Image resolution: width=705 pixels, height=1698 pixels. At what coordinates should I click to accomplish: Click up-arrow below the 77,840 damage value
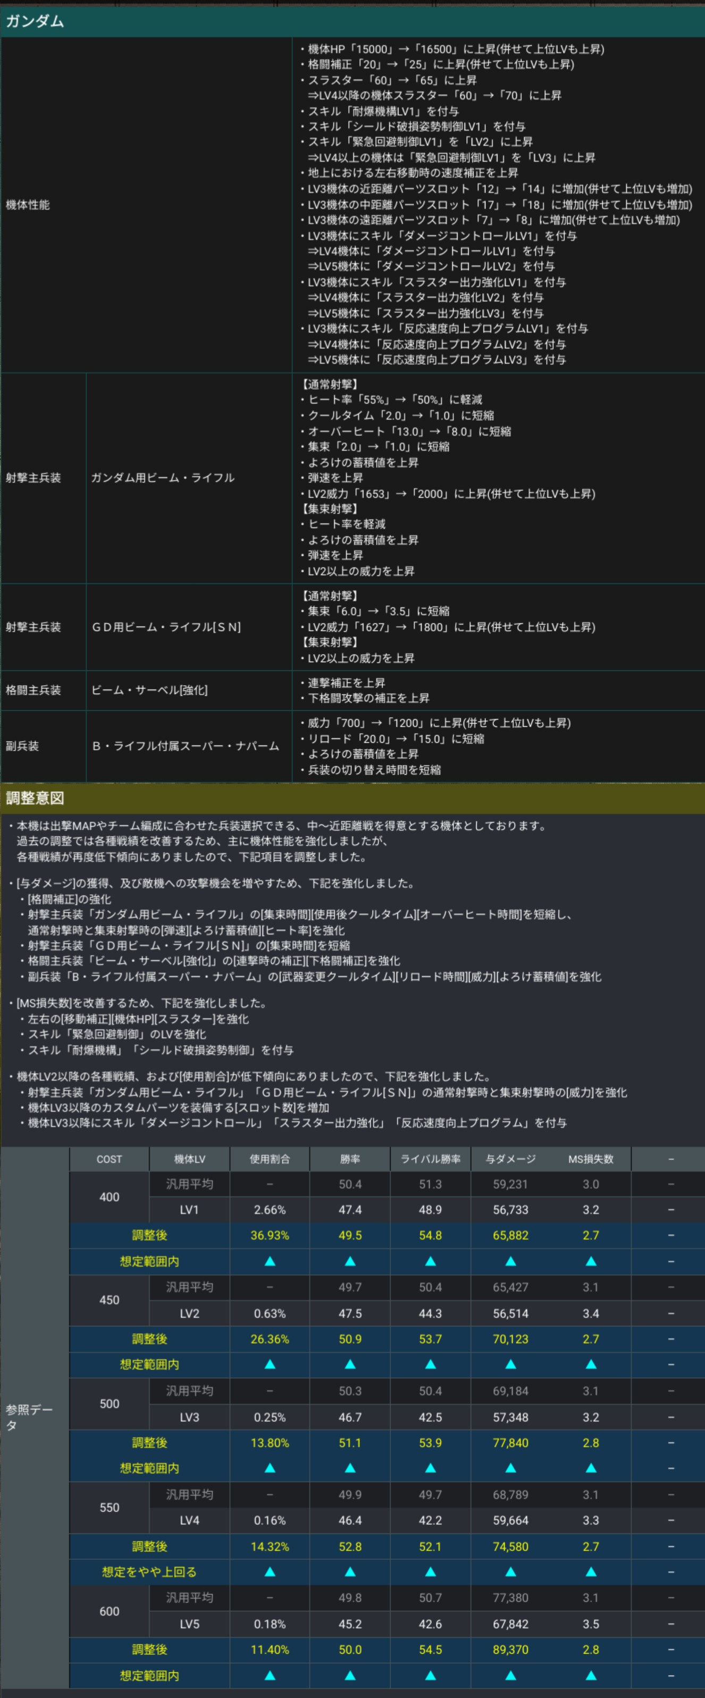tap(510, 1468)
